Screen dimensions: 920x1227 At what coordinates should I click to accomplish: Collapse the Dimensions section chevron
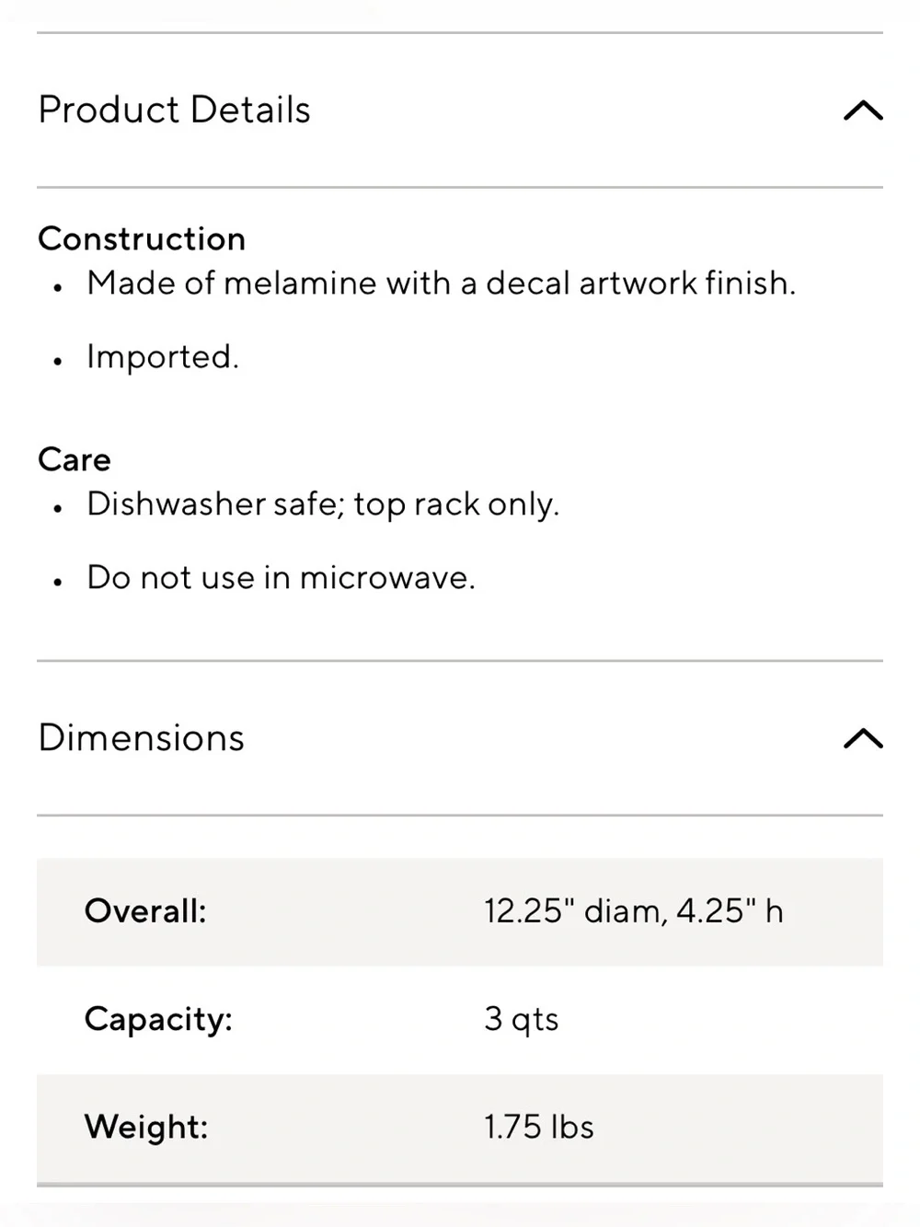[863, 738]
